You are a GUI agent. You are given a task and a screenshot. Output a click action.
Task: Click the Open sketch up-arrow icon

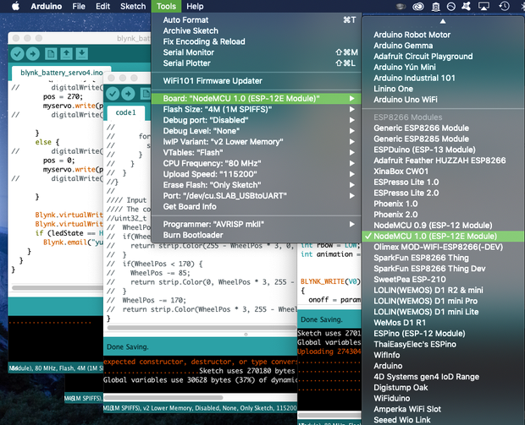(66, 54)
